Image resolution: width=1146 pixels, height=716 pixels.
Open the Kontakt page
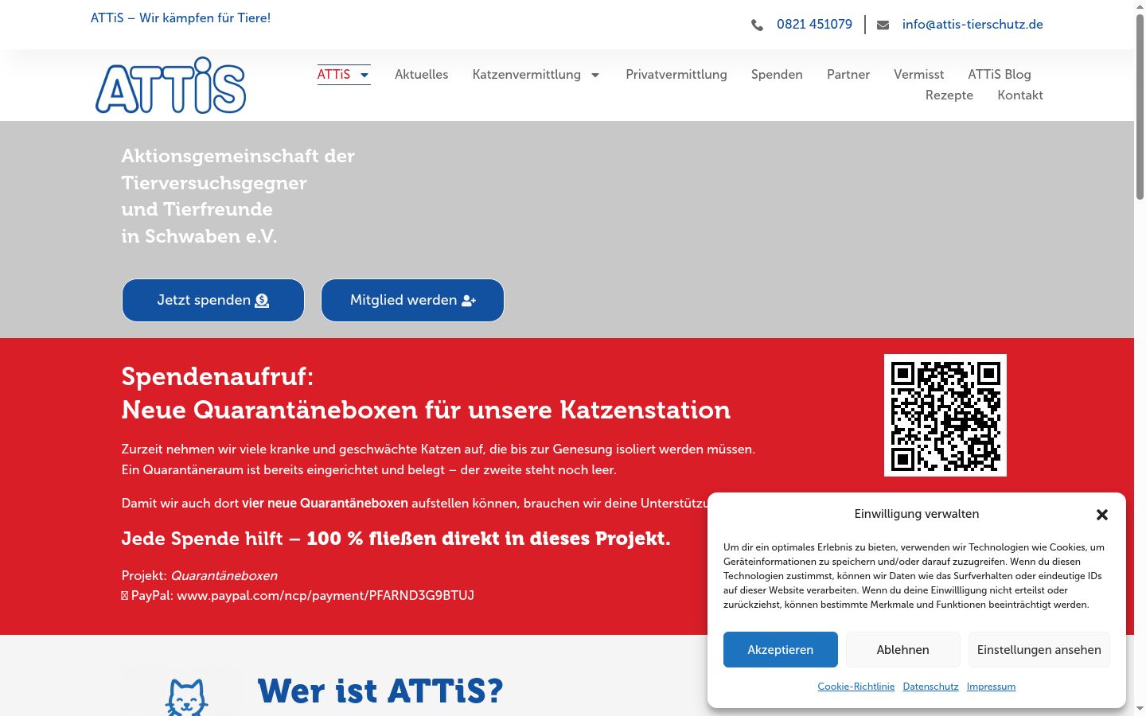(x=1020, y=95)
